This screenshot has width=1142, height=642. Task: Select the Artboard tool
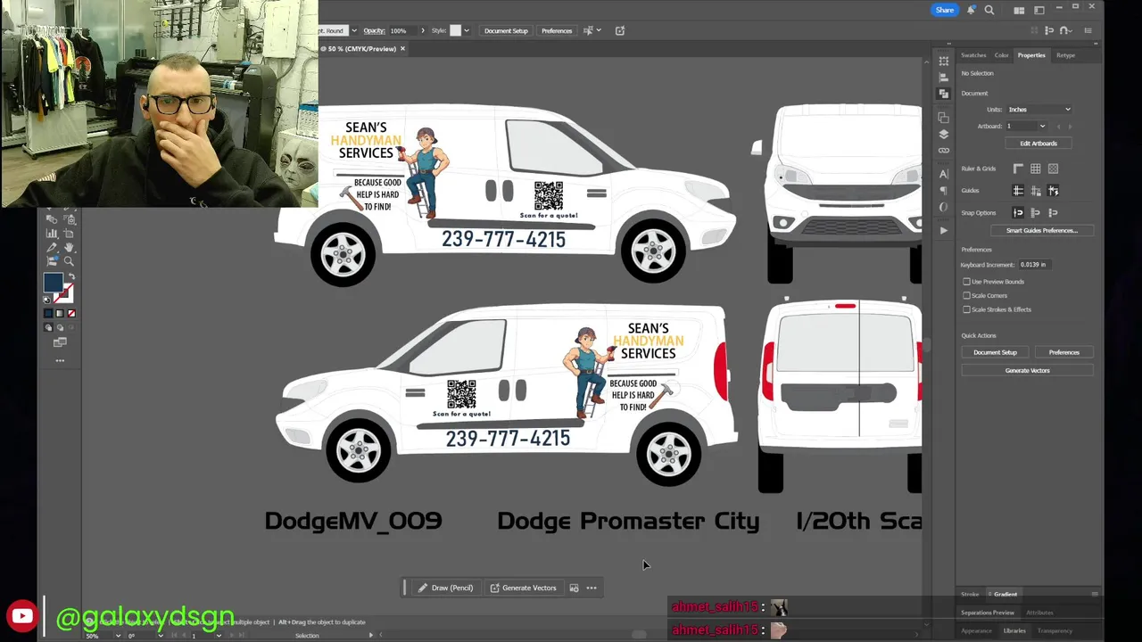(69, 234)
